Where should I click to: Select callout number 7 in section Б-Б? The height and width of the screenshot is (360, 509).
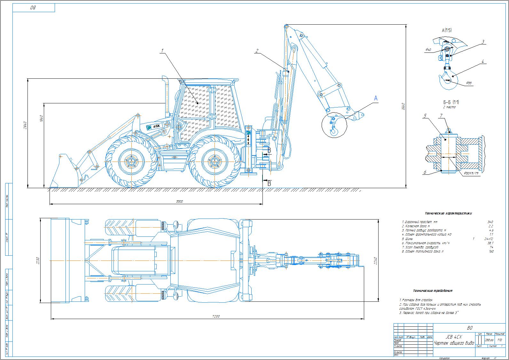point(441,116)
